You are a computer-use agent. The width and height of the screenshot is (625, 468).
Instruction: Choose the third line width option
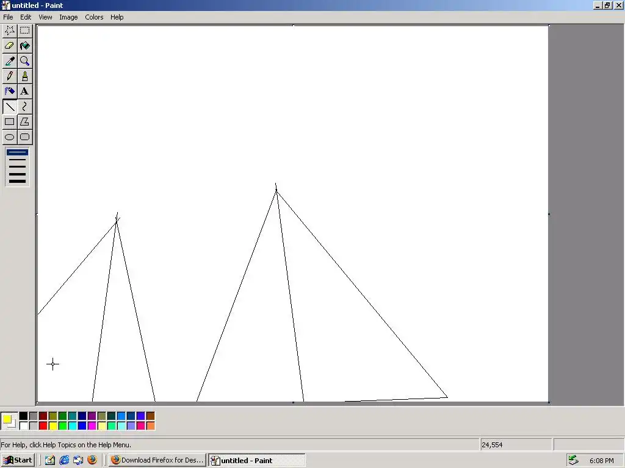(x=17, y=167)
